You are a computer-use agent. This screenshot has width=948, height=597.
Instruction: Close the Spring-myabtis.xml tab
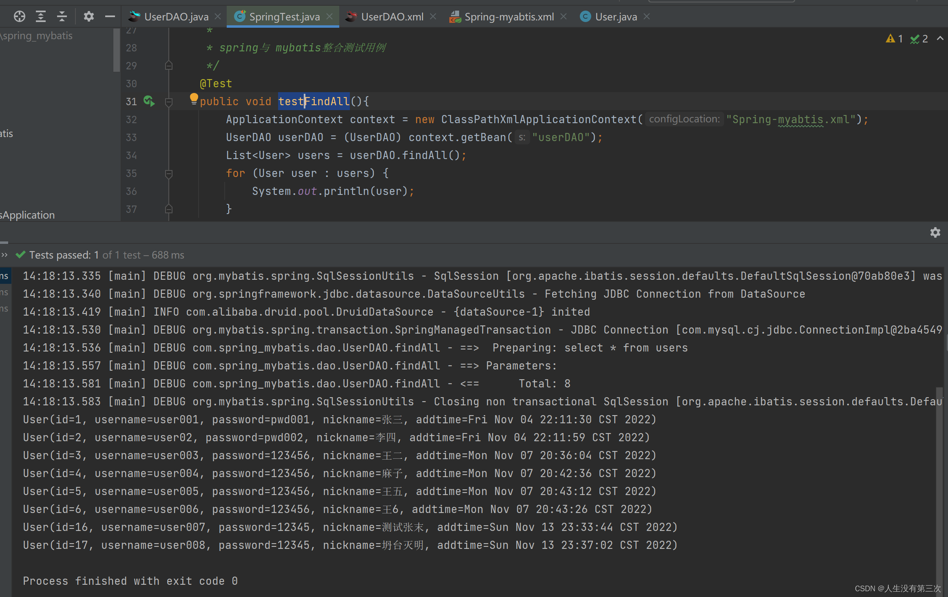tap(563, 17)
